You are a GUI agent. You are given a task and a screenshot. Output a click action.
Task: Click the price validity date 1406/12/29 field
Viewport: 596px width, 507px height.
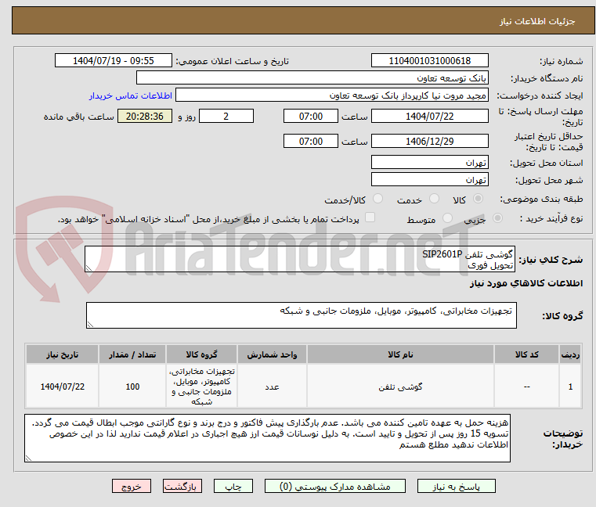click(429, 142)
